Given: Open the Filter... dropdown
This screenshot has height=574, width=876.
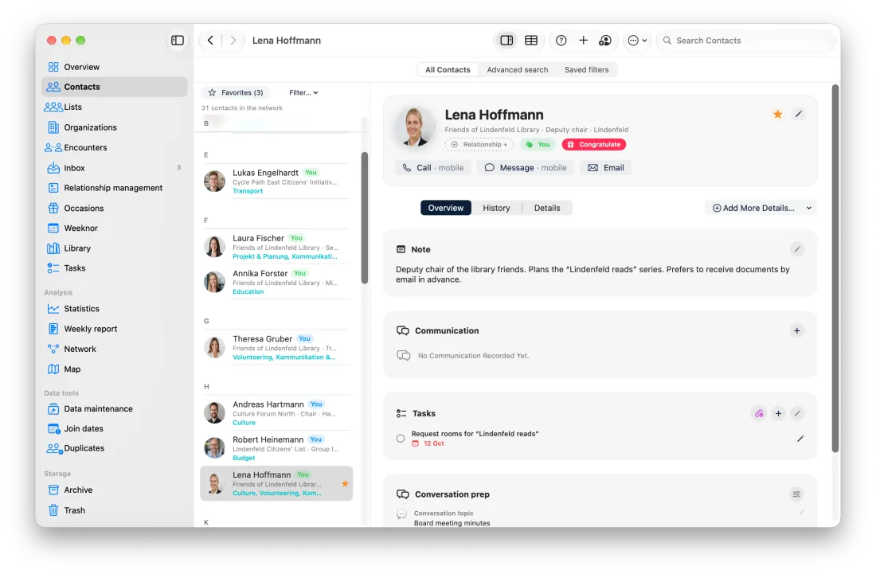Looking at the screenshot, I should pyautogui.click(x=303, y=92).
